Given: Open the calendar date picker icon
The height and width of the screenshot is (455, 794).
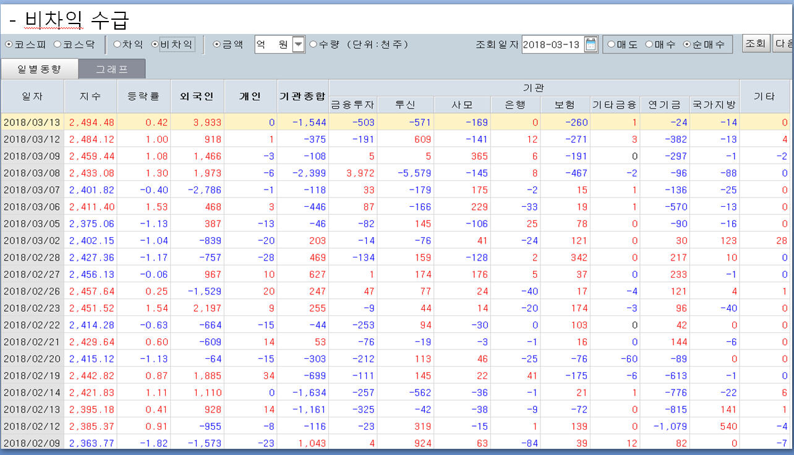Looking at the screenshot, I should tap(591, 44).
